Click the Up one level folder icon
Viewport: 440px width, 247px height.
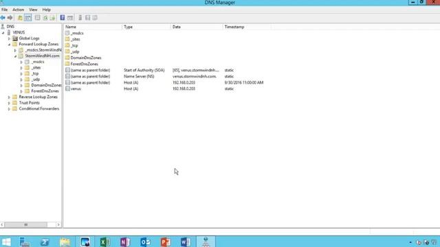click(x=20, y=18)
